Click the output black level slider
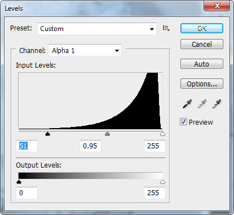This screenshot has height=215, width=234. (19, 182)
